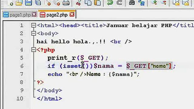Toggle synchronize vertical scrolling icon
The width and height of the screenshot is (194, 109).
click(x=176, y=2)
